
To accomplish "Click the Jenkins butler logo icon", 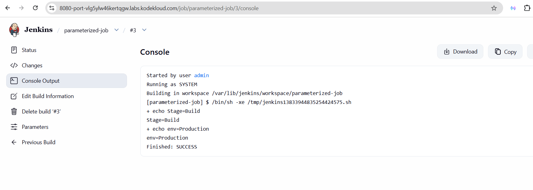I will click(x=14, y=30).
